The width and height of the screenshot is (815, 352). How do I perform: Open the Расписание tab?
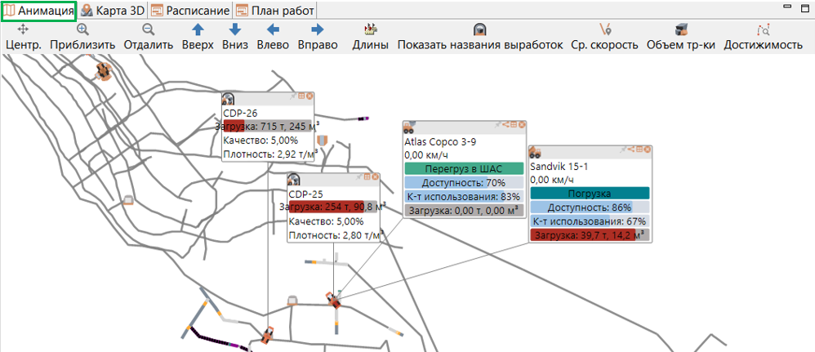click(x=190, y=10)
